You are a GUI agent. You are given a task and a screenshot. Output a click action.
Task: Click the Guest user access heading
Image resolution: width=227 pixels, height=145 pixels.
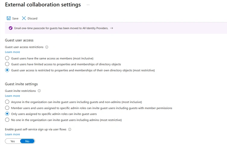[19, 40]
